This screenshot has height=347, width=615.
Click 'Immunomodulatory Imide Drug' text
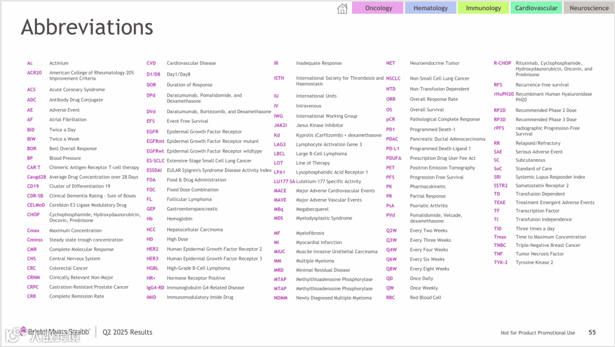click(200, 298)
